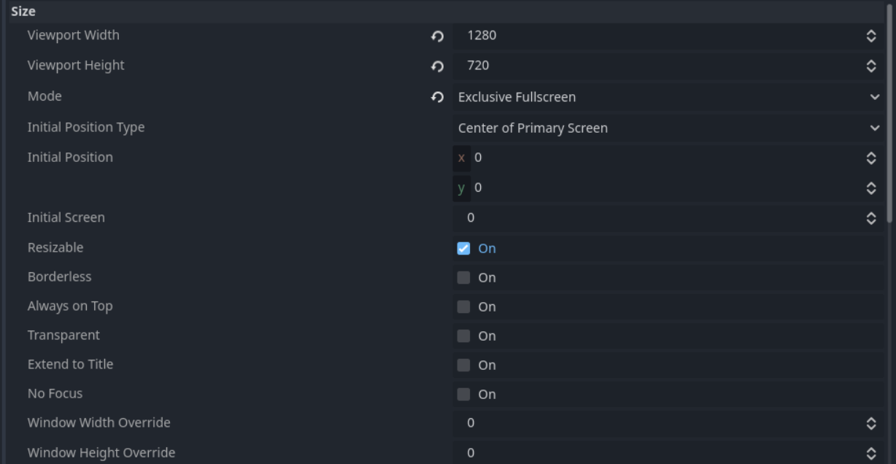Turn on the Always on Top checkbox
This screenshot has height=464, width=896.
tap(463, 306)
